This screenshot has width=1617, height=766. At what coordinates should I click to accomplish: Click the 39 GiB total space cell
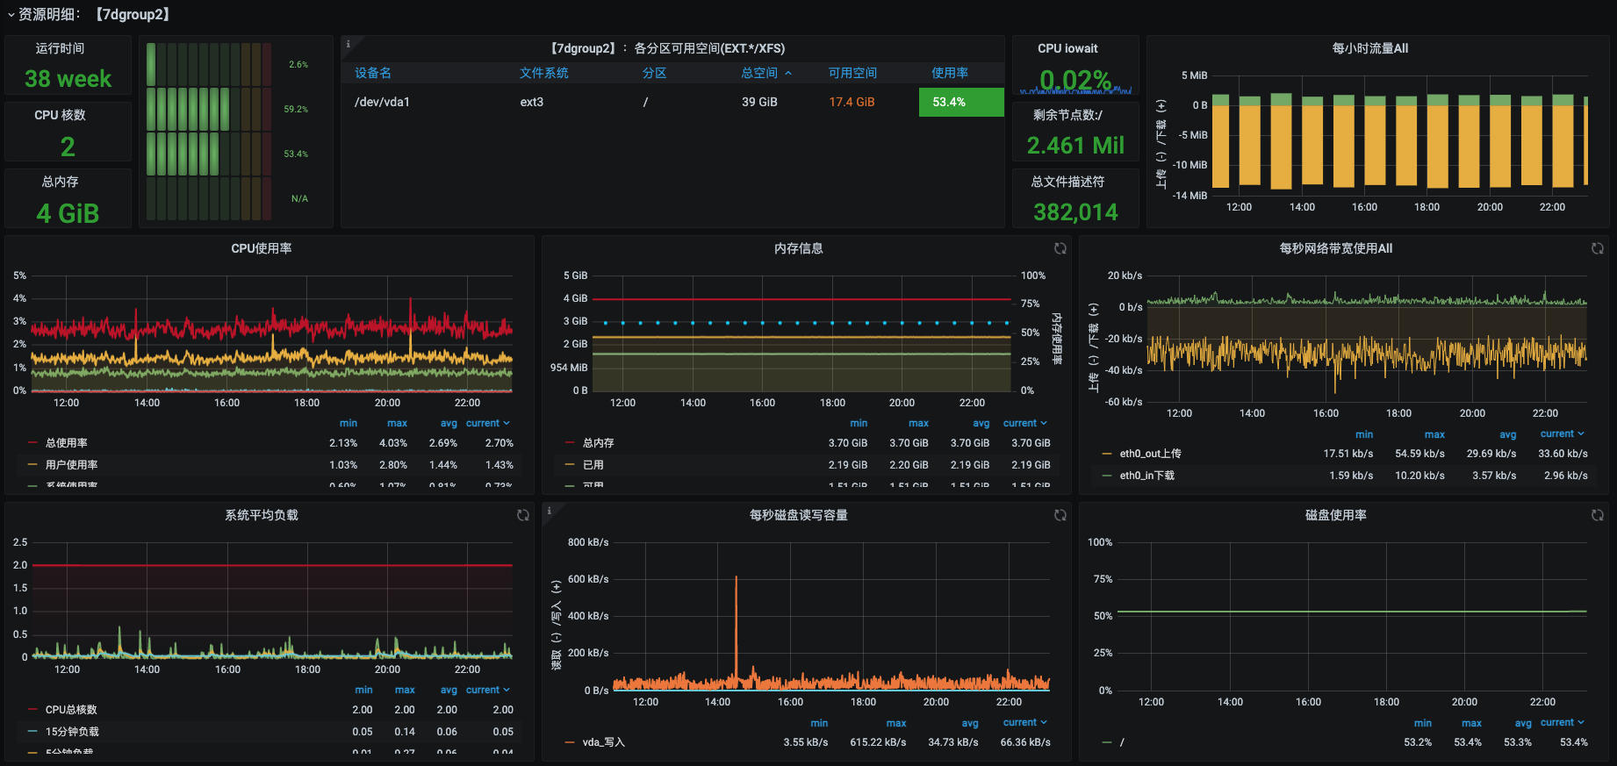point(759,102)
